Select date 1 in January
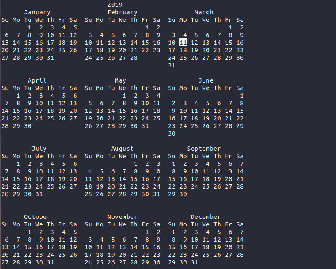The width and height of the screenshot is (336, 269). tap(29, 27)
